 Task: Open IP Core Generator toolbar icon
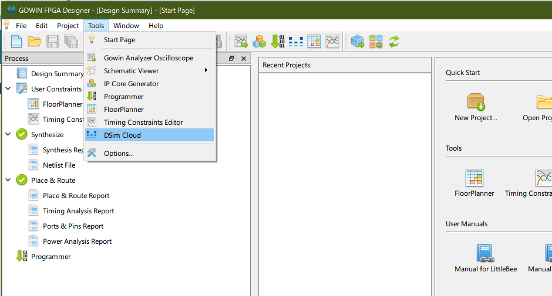(260, 42)
